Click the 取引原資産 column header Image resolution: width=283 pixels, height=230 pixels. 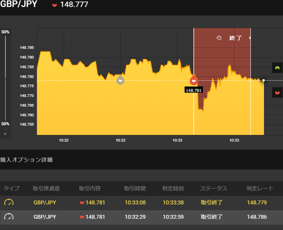46,188
